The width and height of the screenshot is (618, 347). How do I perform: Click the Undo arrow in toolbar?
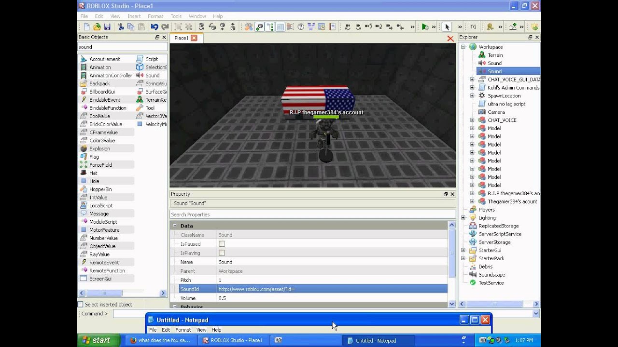[x=154, y=27]
